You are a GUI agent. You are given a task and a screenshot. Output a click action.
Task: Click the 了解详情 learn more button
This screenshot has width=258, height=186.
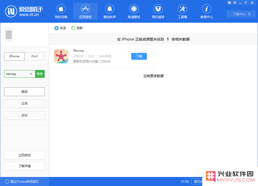pos(25,166)
